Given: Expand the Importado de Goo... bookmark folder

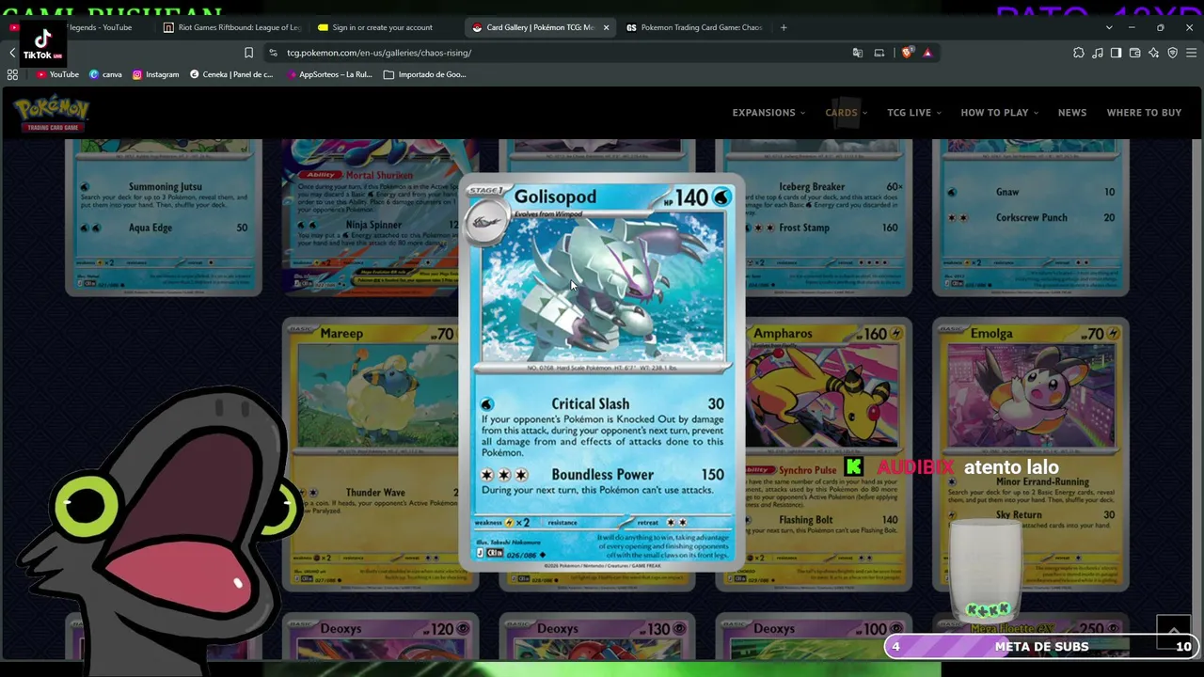Looking at the screenshot, I should click(424, 74).
